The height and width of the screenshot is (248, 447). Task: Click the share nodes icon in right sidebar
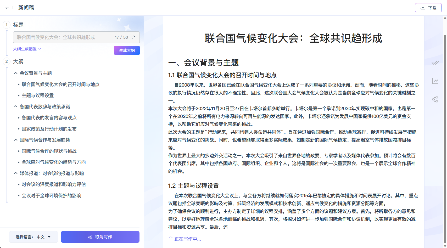435,99
